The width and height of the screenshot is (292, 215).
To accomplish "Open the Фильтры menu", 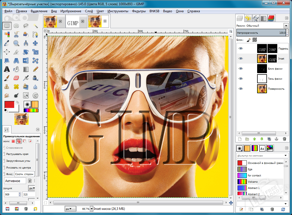I will 139,11.
